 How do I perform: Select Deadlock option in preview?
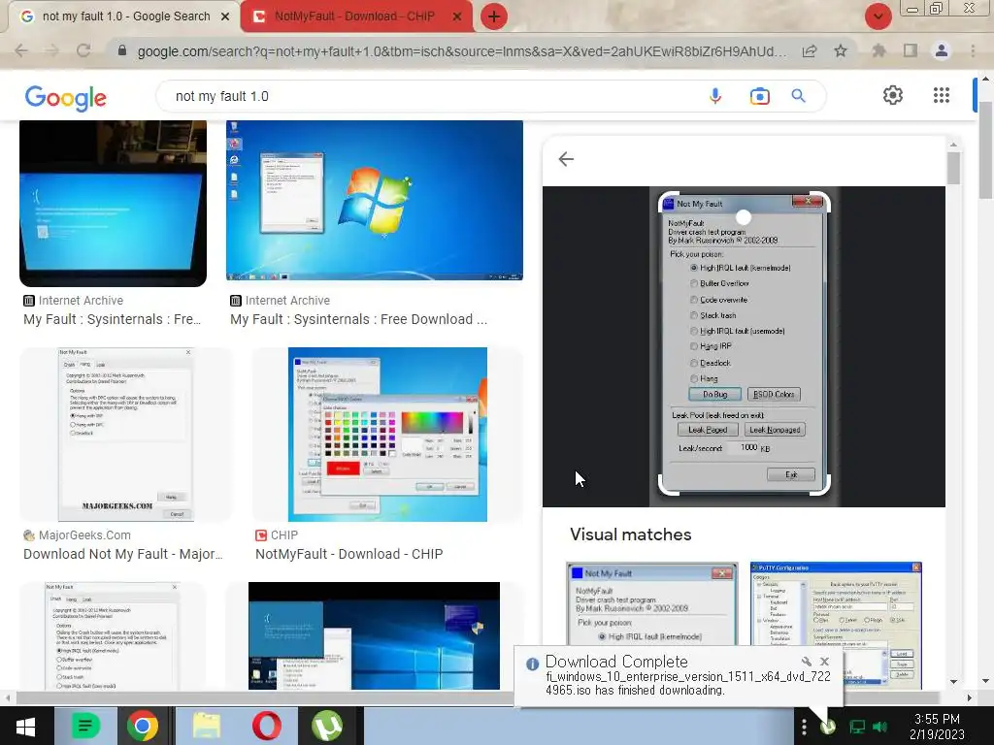pyautogui.click(x=711, y=363)
